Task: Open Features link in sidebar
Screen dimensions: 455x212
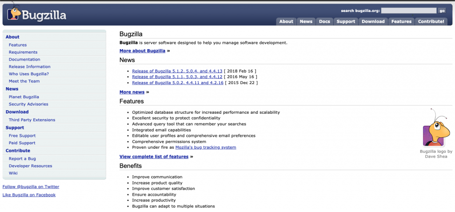Action: coord(18,45)
